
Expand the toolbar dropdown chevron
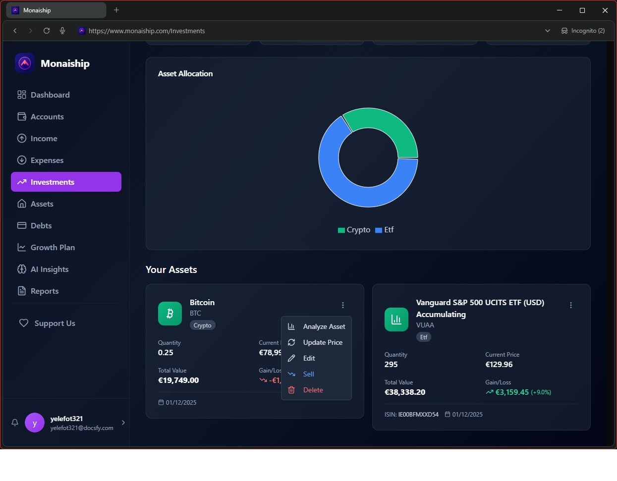coord(548,31)
